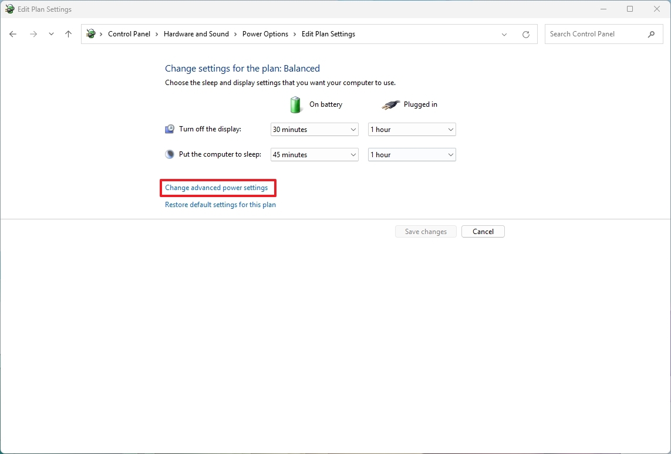Click the power plug icon
The height and width of the screenshot is (454, 671).
pos(390,105)
